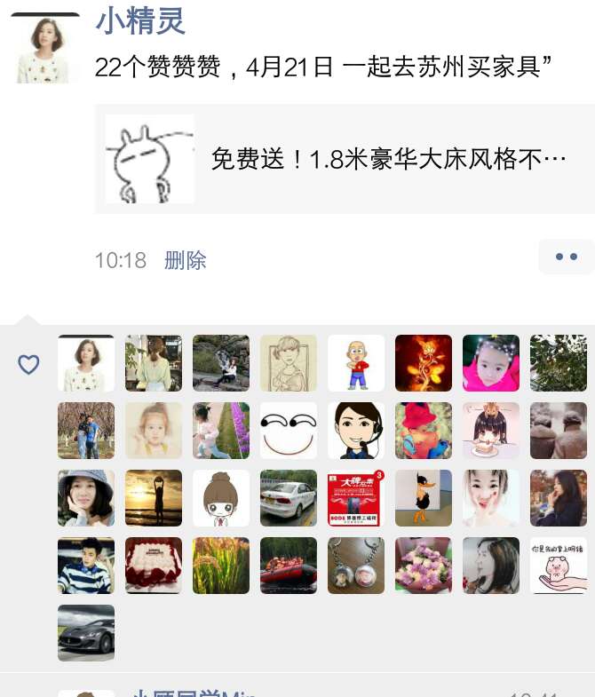This screenshot has width=595, height=697.
Task: Open 小精灵 profile name link
Action: (x=140, y=21)
